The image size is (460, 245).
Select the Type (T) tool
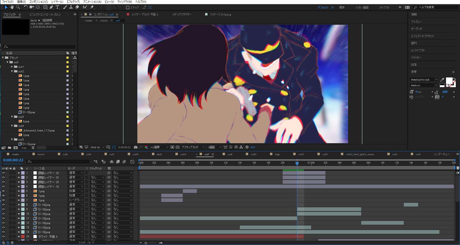point(57,7)
